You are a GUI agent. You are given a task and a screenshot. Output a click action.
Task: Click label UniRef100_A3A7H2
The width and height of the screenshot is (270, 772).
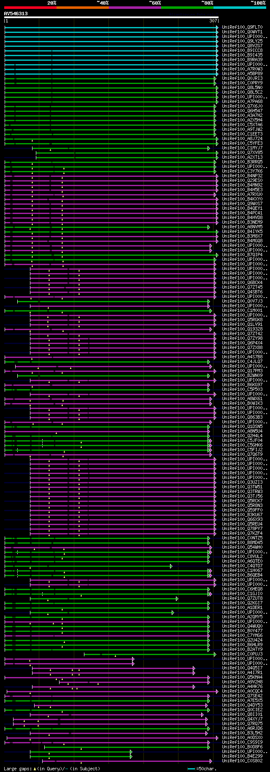point(242,116)
